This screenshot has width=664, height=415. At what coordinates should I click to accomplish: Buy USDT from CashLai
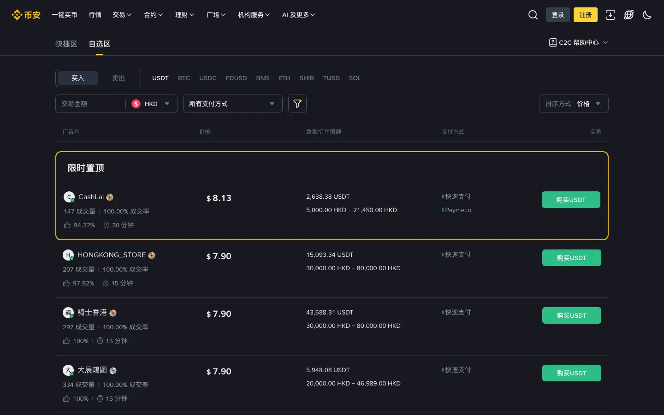571,200
